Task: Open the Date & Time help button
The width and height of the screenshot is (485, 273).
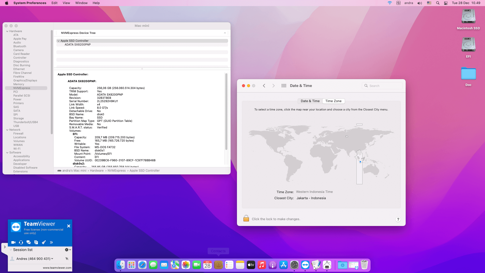Action: coord(398,219)
